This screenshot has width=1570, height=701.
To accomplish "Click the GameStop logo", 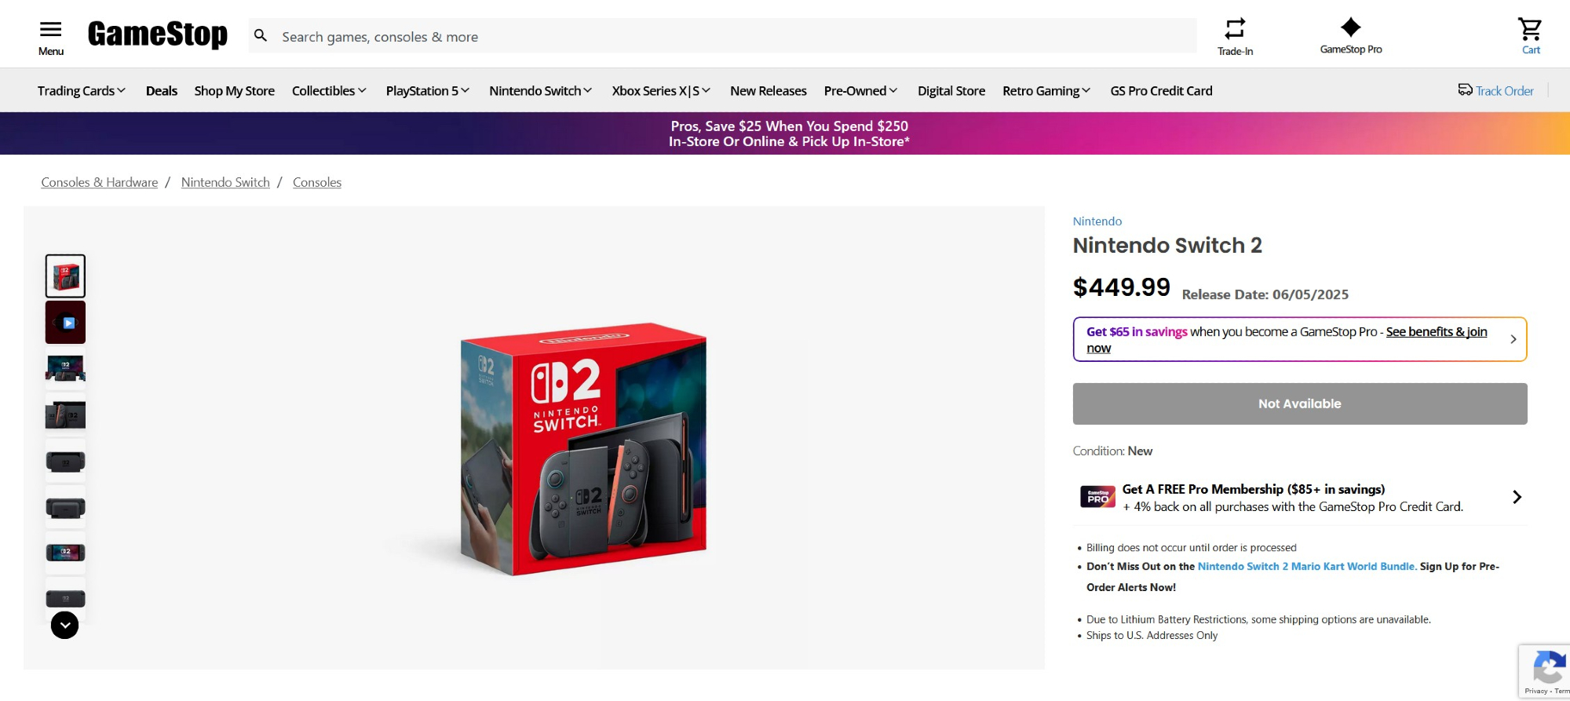I will pos(158,35).
